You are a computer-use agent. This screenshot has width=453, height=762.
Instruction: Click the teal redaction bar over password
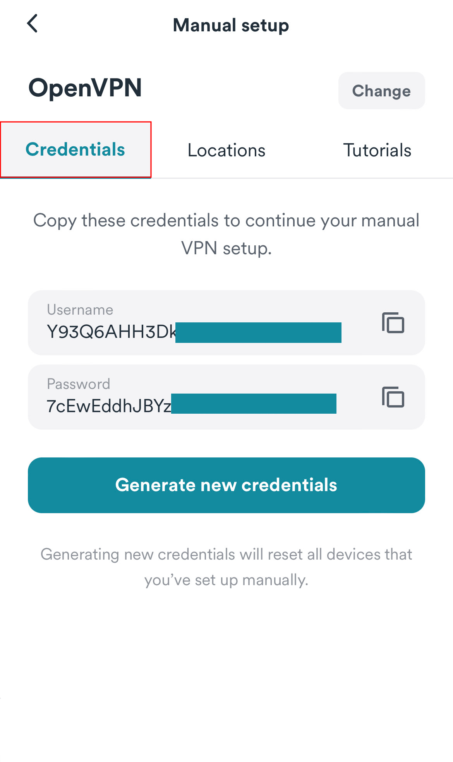click(254, 404)
